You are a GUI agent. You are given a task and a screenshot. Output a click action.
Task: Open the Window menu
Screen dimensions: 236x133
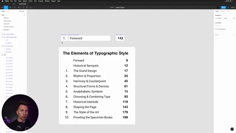click(x=47, y=1)
